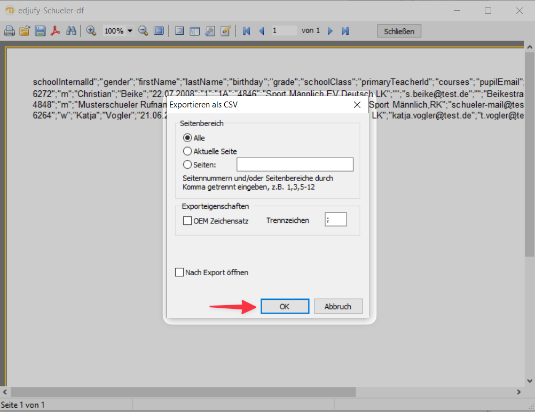Open the Print dialog
The image size is (535, 412).
(10, 30)
